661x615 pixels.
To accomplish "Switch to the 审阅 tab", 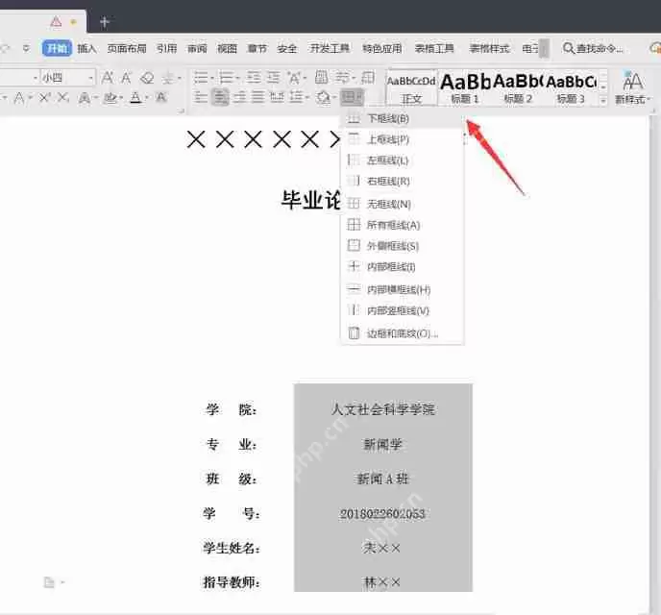I will 197,48.
